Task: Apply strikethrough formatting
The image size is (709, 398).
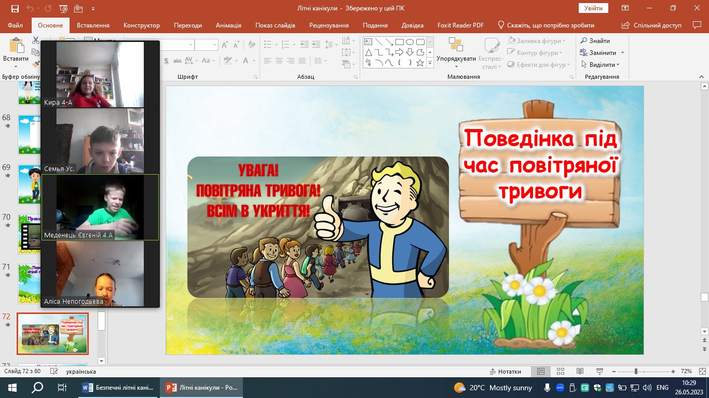Action: [x=178, y=61]
